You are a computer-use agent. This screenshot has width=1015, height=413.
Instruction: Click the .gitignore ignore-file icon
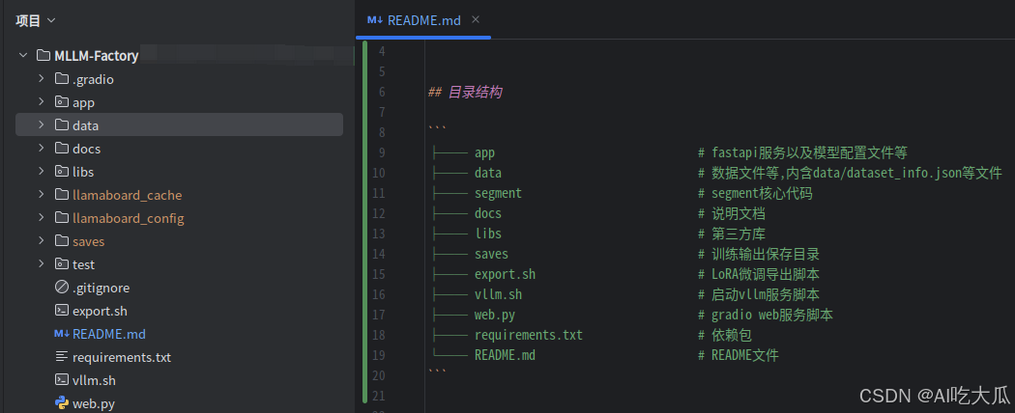point(62,287)
